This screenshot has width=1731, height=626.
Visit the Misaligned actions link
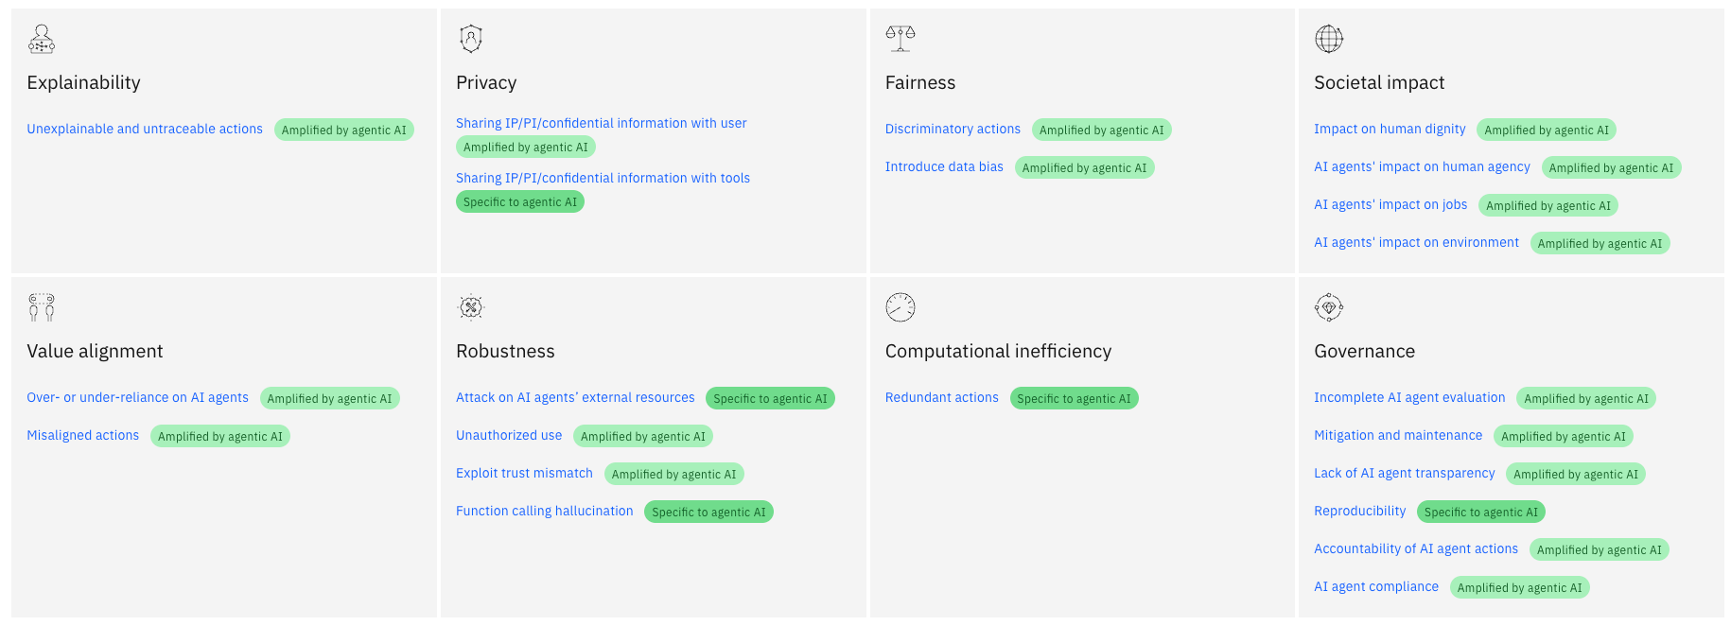tap(83, 436)
